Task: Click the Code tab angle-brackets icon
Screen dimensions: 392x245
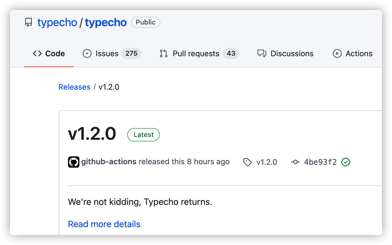Action: pos(37,53)
